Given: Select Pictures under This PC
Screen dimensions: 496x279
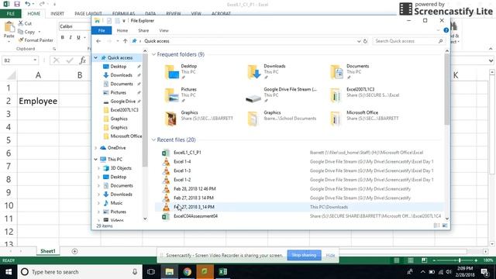Looking at the screenshot, I should (x=118, y=212).
